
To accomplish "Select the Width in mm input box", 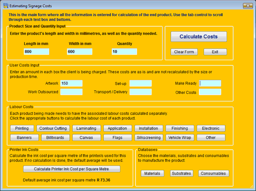I will click(x=79, y=52).
